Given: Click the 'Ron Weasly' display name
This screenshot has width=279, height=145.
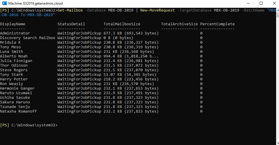Looking at the screenshot, I should [12, 84].
